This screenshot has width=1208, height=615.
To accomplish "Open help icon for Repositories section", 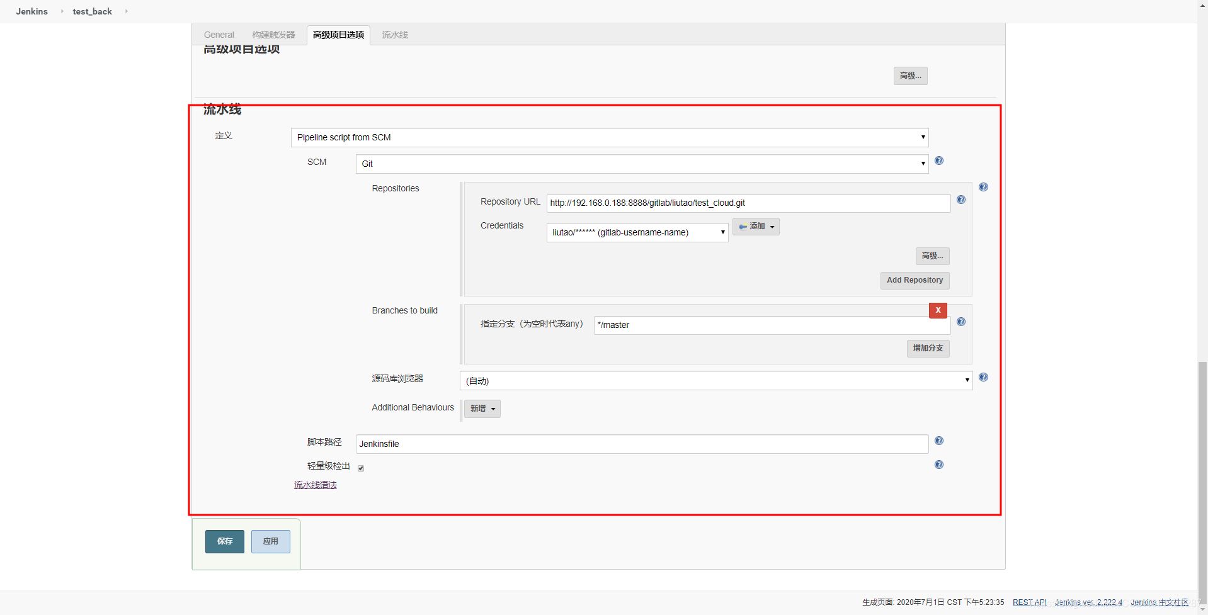I will pyautogui.click(x=983, y=188).
